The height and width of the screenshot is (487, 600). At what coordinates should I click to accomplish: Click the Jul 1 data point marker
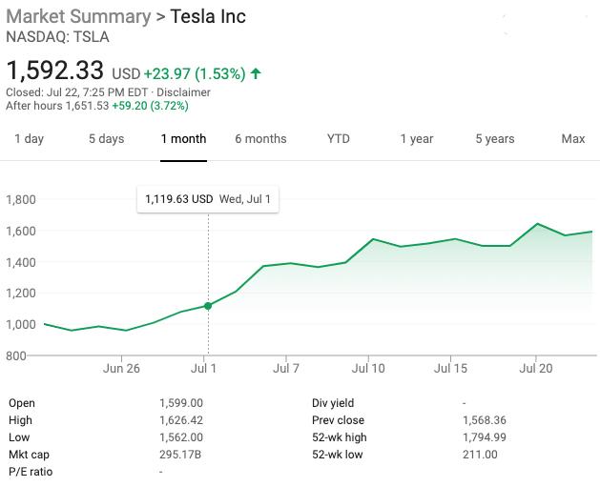(x=208, y=306)
